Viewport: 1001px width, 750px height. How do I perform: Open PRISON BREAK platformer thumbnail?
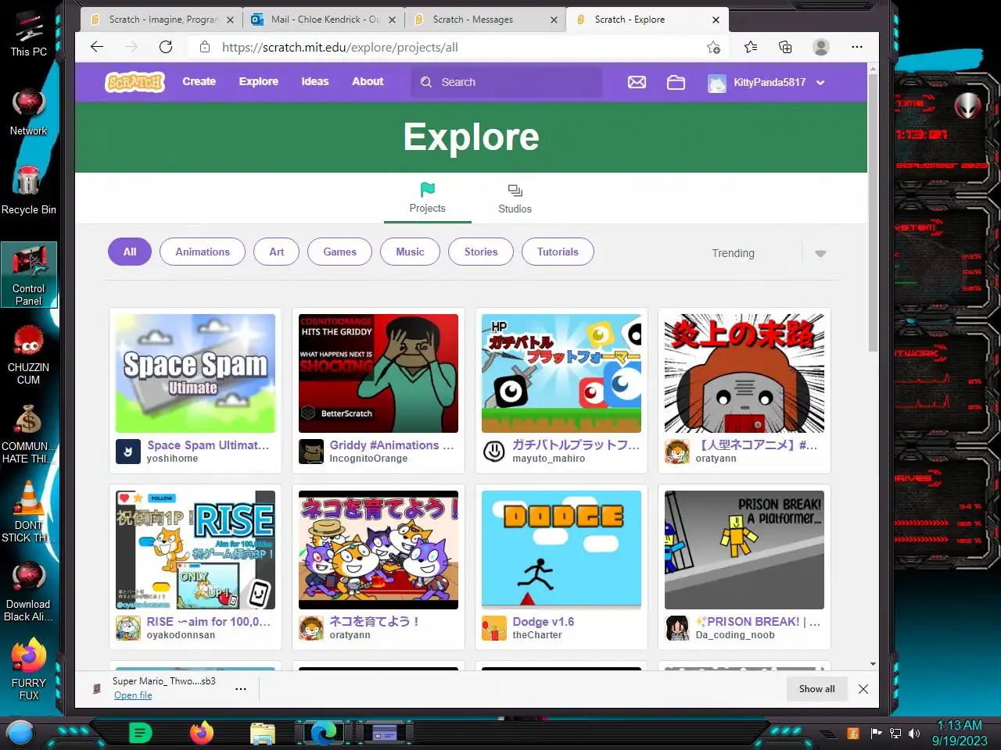pyautogui.click(x=744, y=550)
